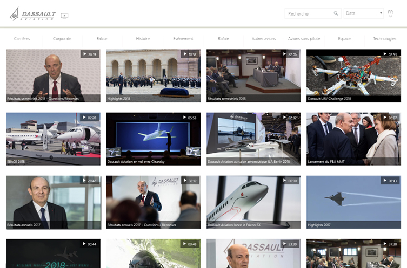Expand the FR language selector
The height and width of the screenshot is (268, 407).
(390, 13)
